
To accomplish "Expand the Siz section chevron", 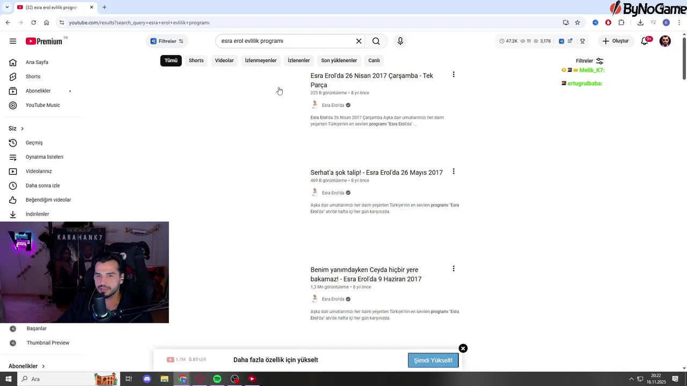I will 22,129.
